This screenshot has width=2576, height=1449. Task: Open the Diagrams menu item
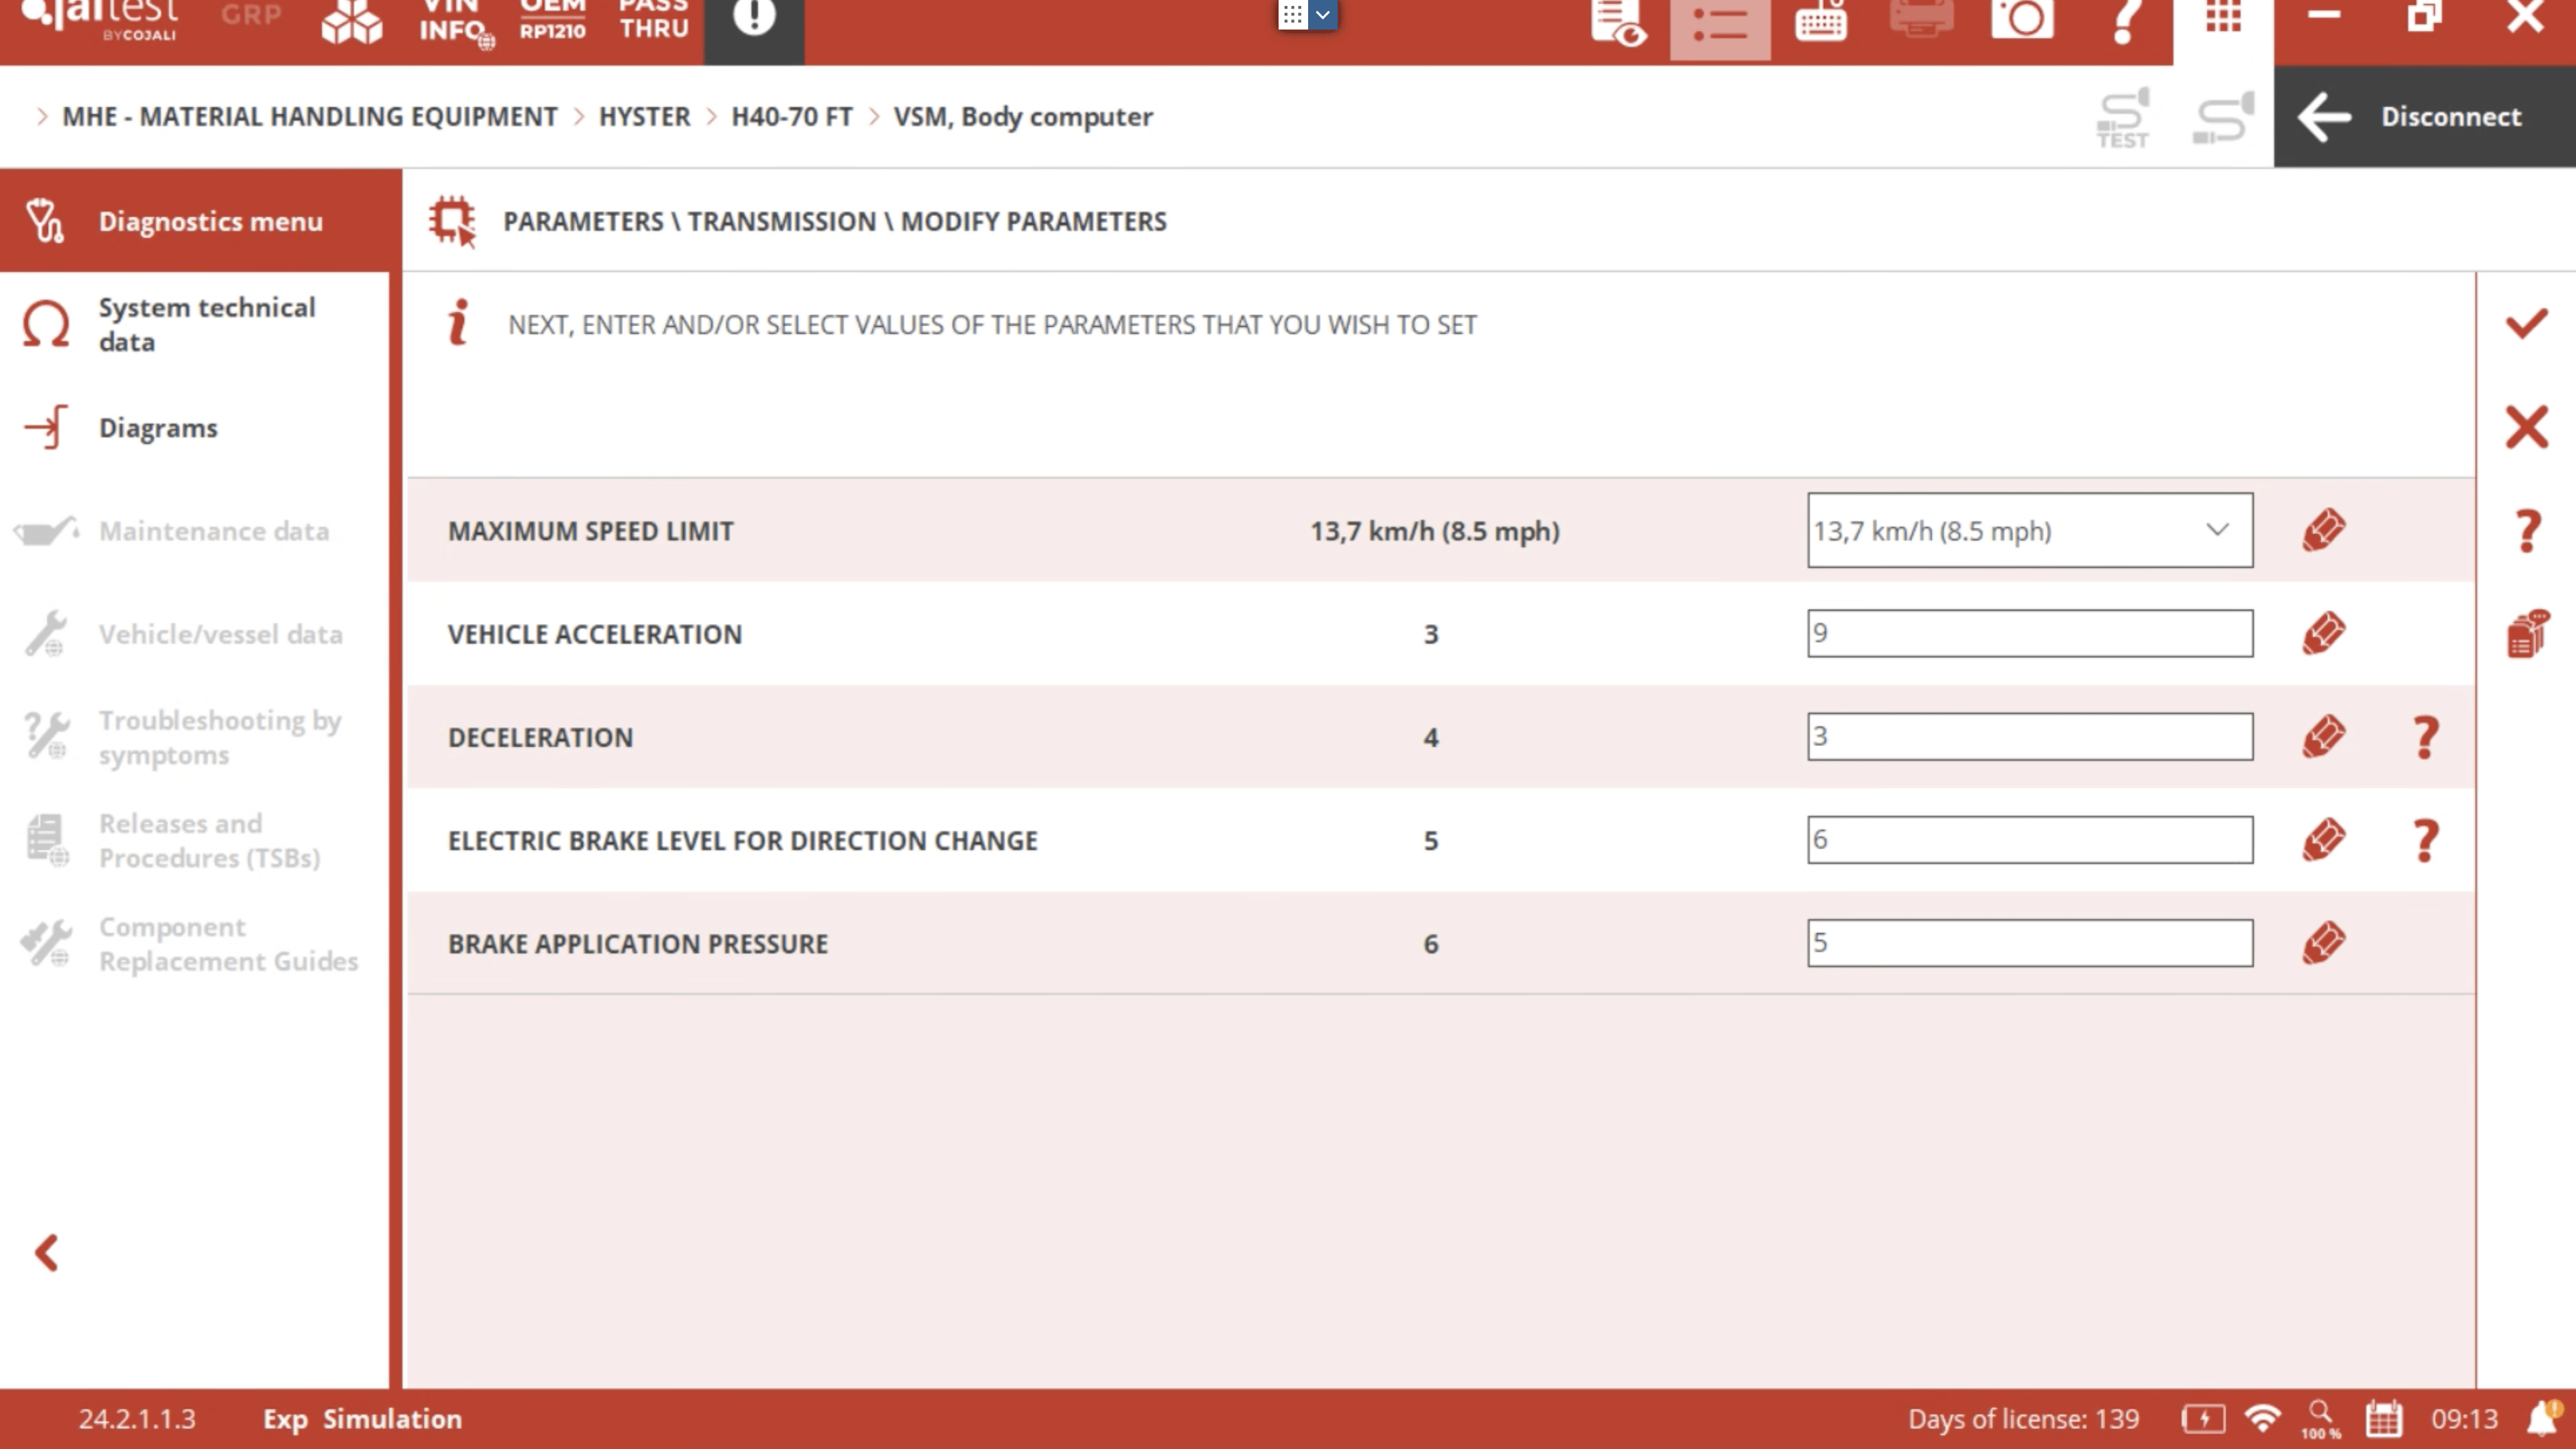[x=157, y=428]
